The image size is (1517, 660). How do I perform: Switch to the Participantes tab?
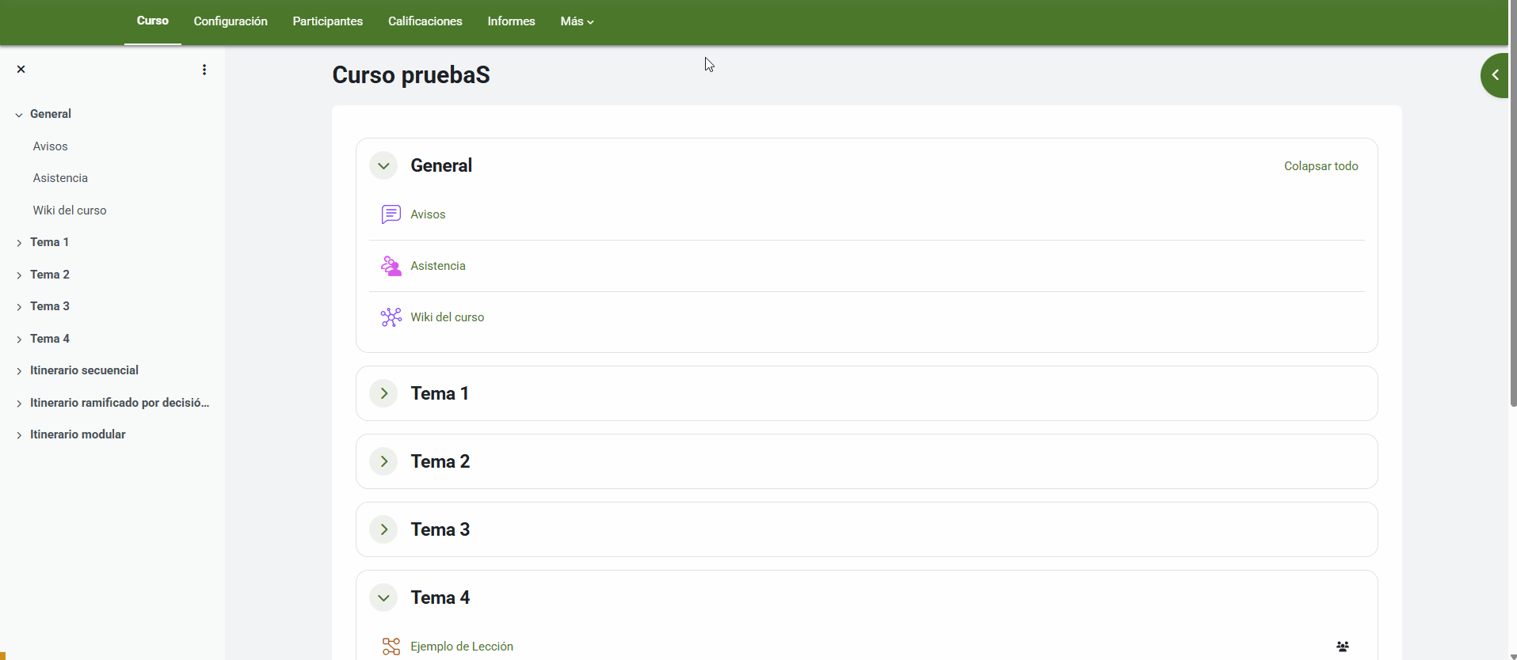click(x=327, y=21)
